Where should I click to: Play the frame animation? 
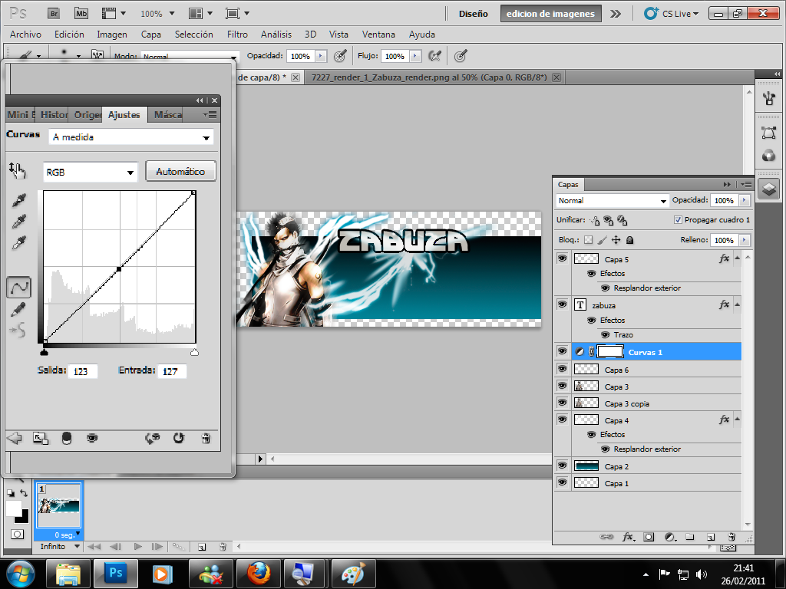pyautogui.click(x=138, y=546)
